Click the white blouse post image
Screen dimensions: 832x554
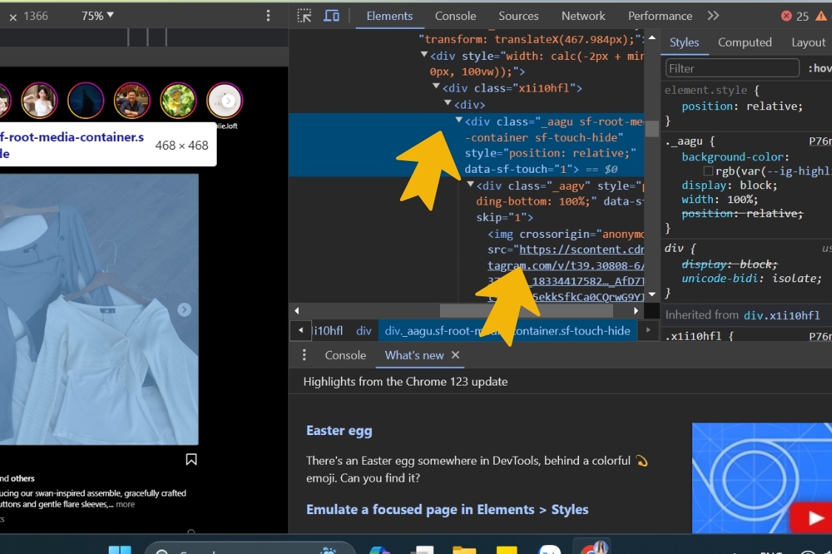click(99, 310)
